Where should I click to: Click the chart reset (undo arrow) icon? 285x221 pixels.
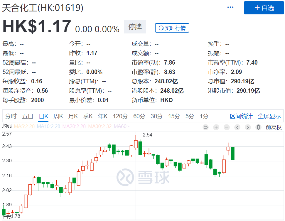pos(205,127)
